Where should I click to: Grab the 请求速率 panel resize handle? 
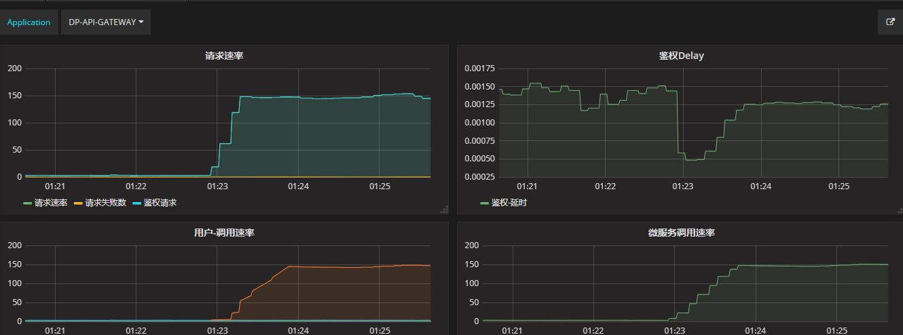coord(445,210)
